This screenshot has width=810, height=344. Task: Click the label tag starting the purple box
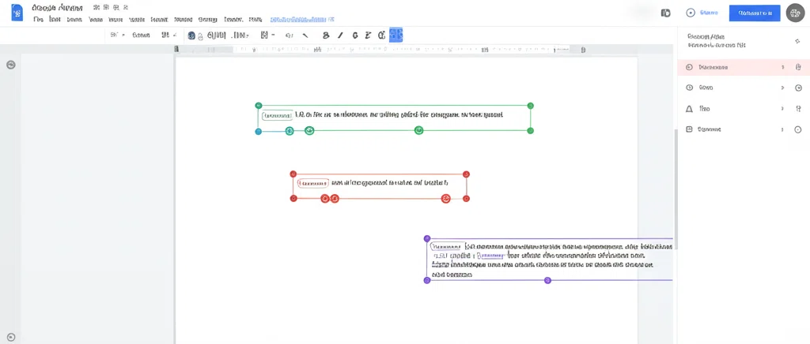coord(446,247)
